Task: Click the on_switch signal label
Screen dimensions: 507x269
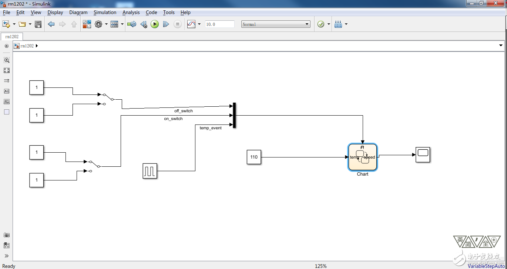Action: point(173,119)
